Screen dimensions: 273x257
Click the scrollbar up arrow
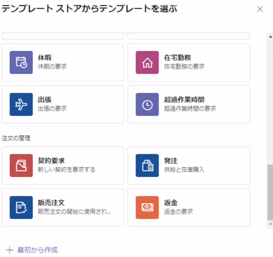click(270, 37)
